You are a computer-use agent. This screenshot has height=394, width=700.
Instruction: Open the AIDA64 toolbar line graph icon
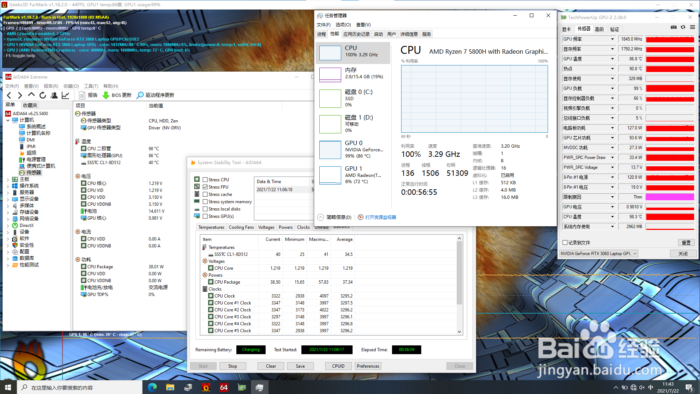pyautogui.click(x=65, y=95)
